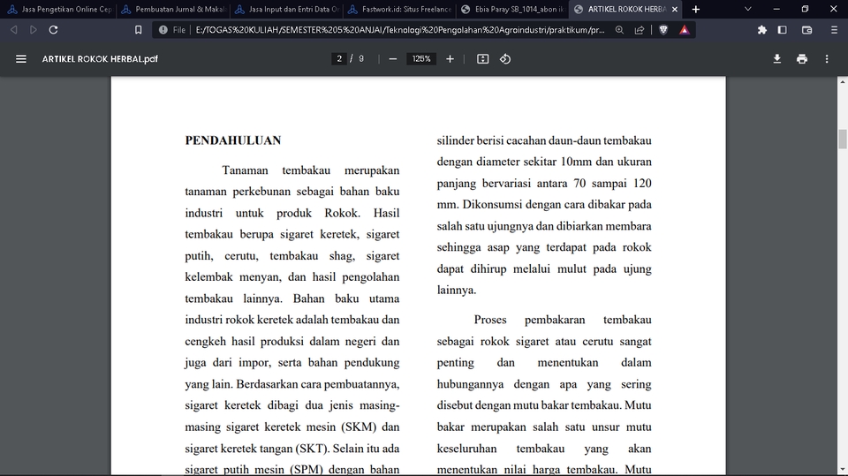Viewport: 848px width, 476px height.
Task: Click the 125% zoom level field
Action: [421, 59]
